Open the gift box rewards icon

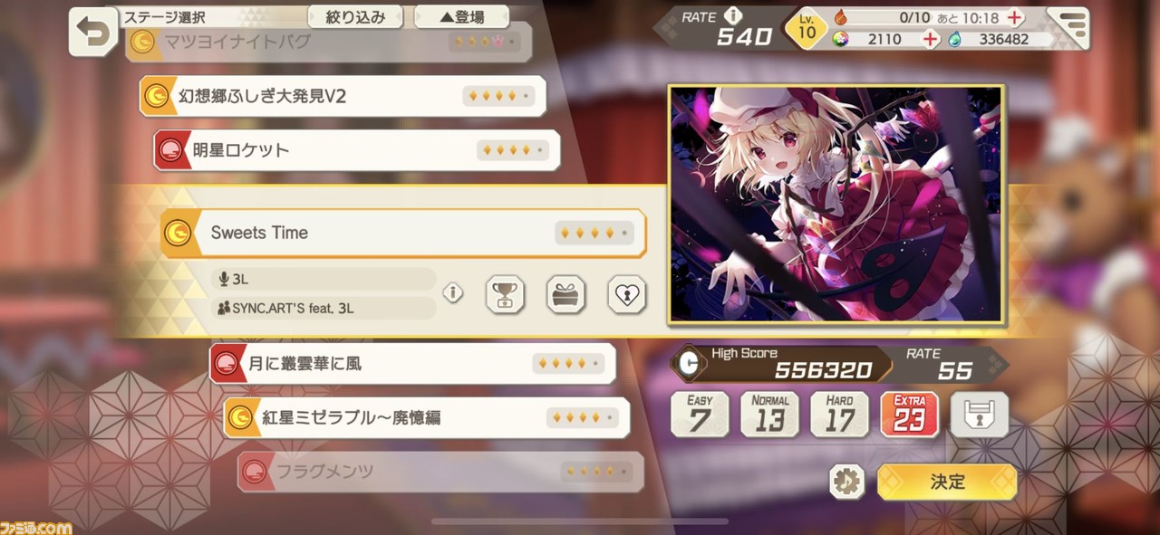[565, 294]
